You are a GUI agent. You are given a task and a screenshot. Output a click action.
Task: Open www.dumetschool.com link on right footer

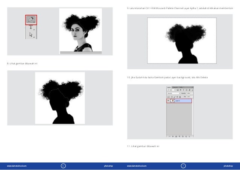[x=137, y=165]
